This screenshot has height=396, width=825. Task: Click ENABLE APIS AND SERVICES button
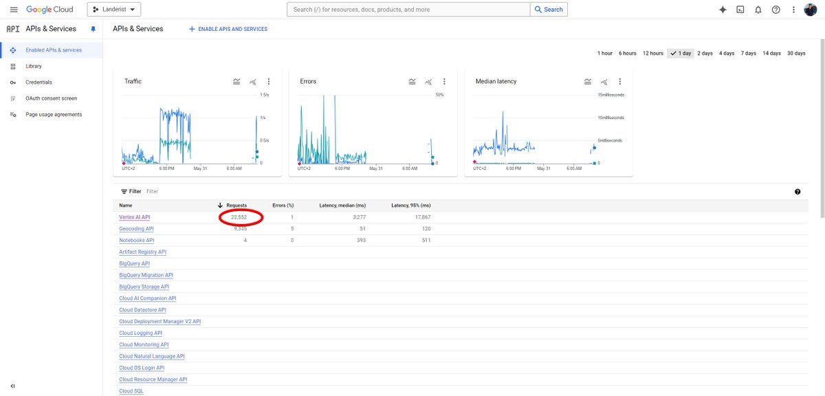click(228, 29)
